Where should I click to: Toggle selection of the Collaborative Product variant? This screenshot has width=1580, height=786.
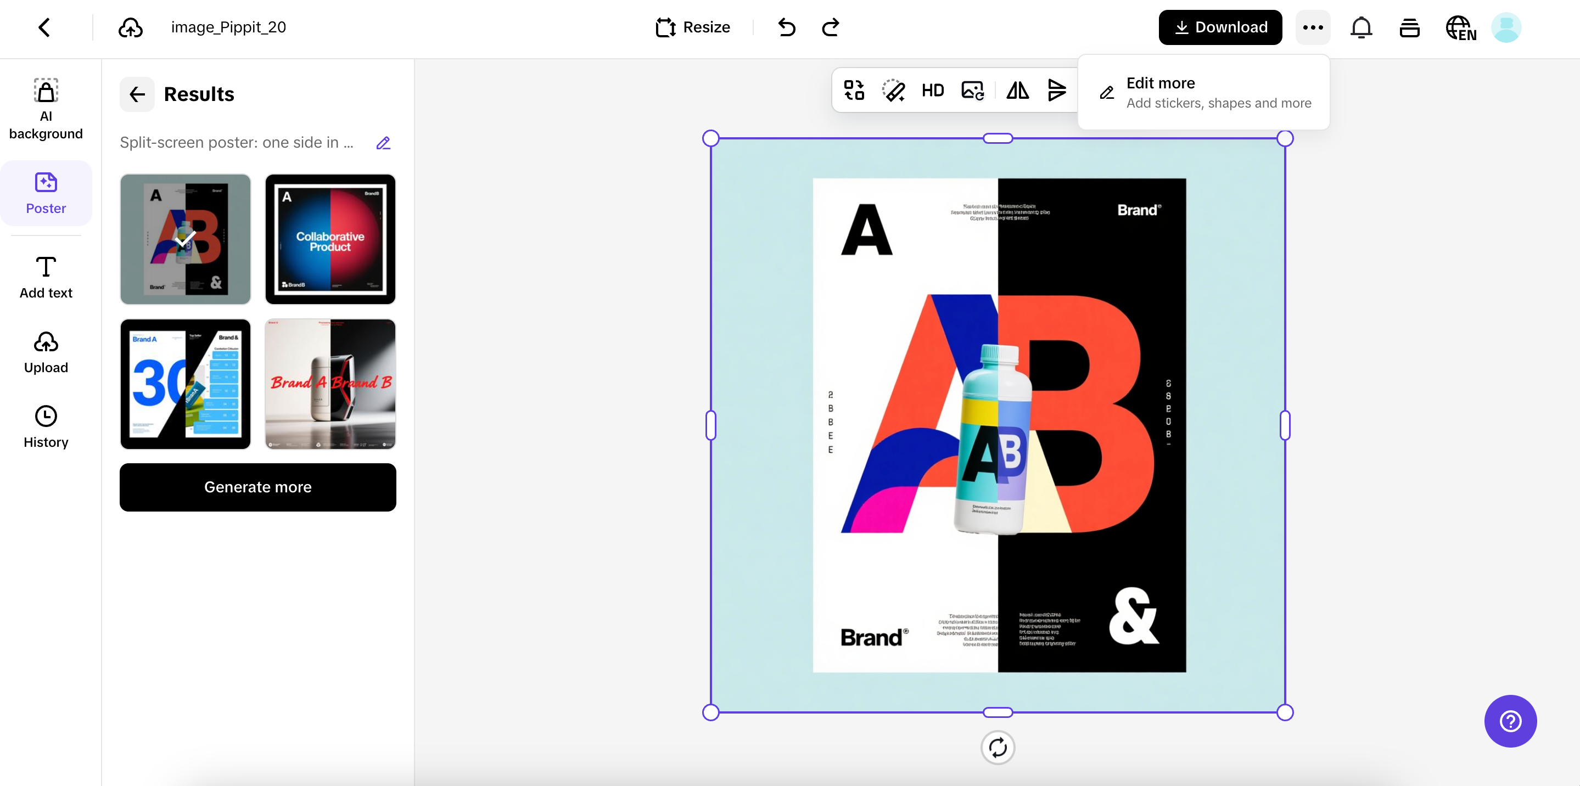(x=330, y=240)
